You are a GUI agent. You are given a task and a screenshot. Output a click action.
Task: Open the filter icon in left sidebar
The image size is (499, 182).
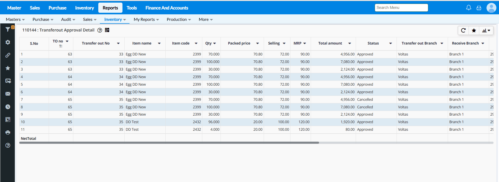pos(8,29)
